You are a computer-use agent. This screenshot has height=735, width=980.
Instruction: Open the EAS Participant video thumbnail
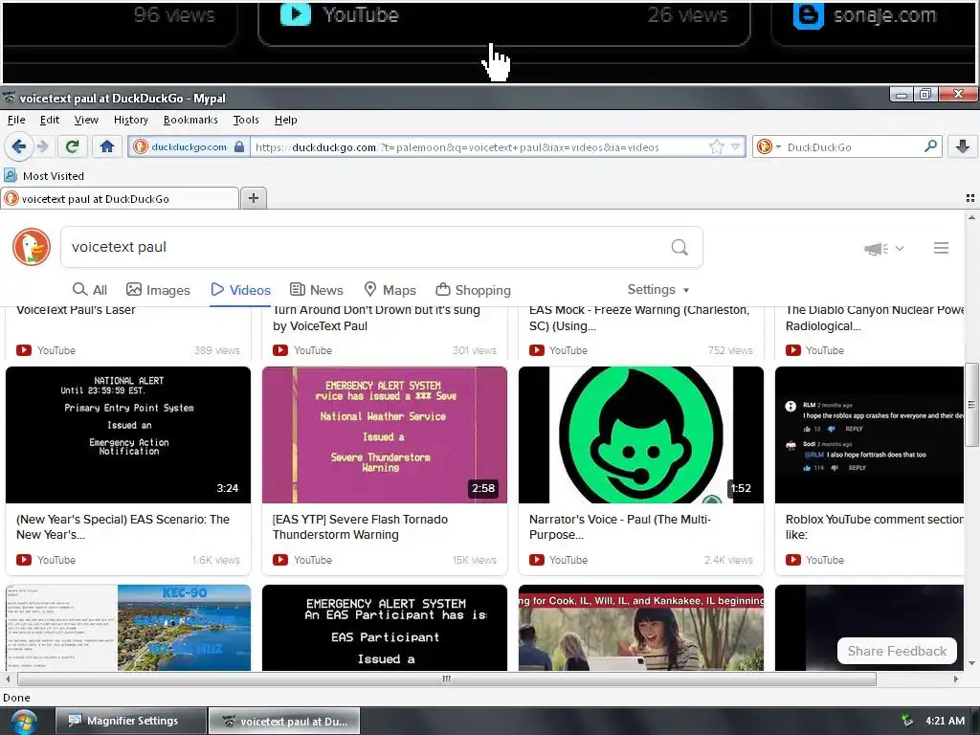(x=385, y=628)
